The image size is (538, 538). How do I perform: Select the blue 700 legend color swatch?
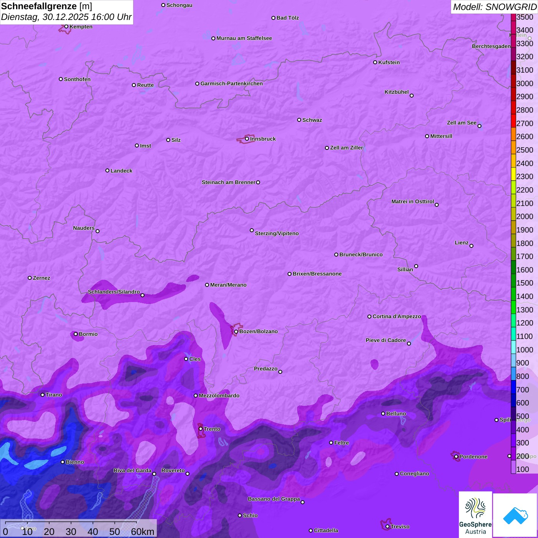[x=513, y=387]
